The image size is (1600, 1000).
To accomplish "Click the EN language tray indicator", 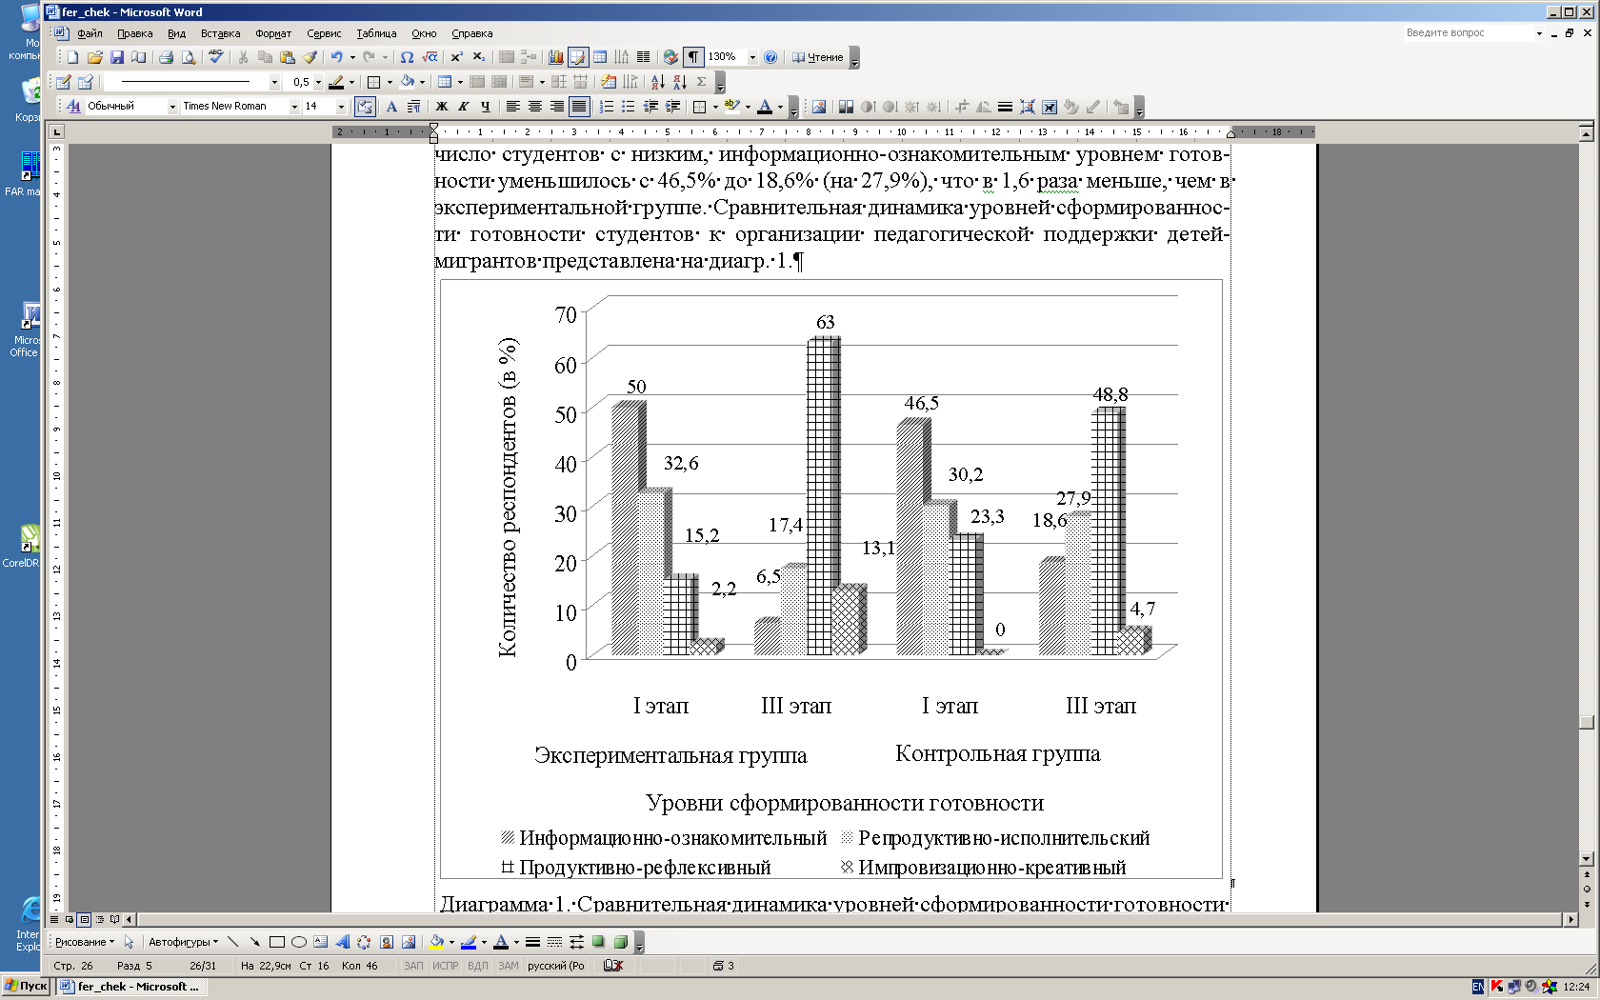I will 1478,987.
